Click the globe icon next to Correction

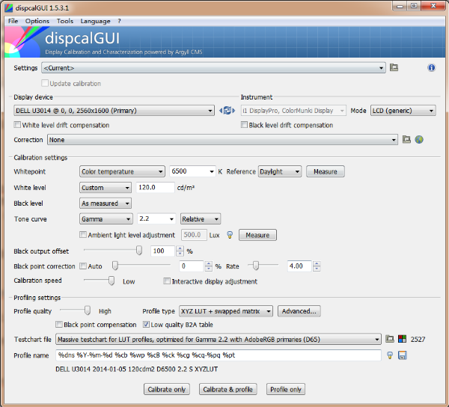[419, 140]
